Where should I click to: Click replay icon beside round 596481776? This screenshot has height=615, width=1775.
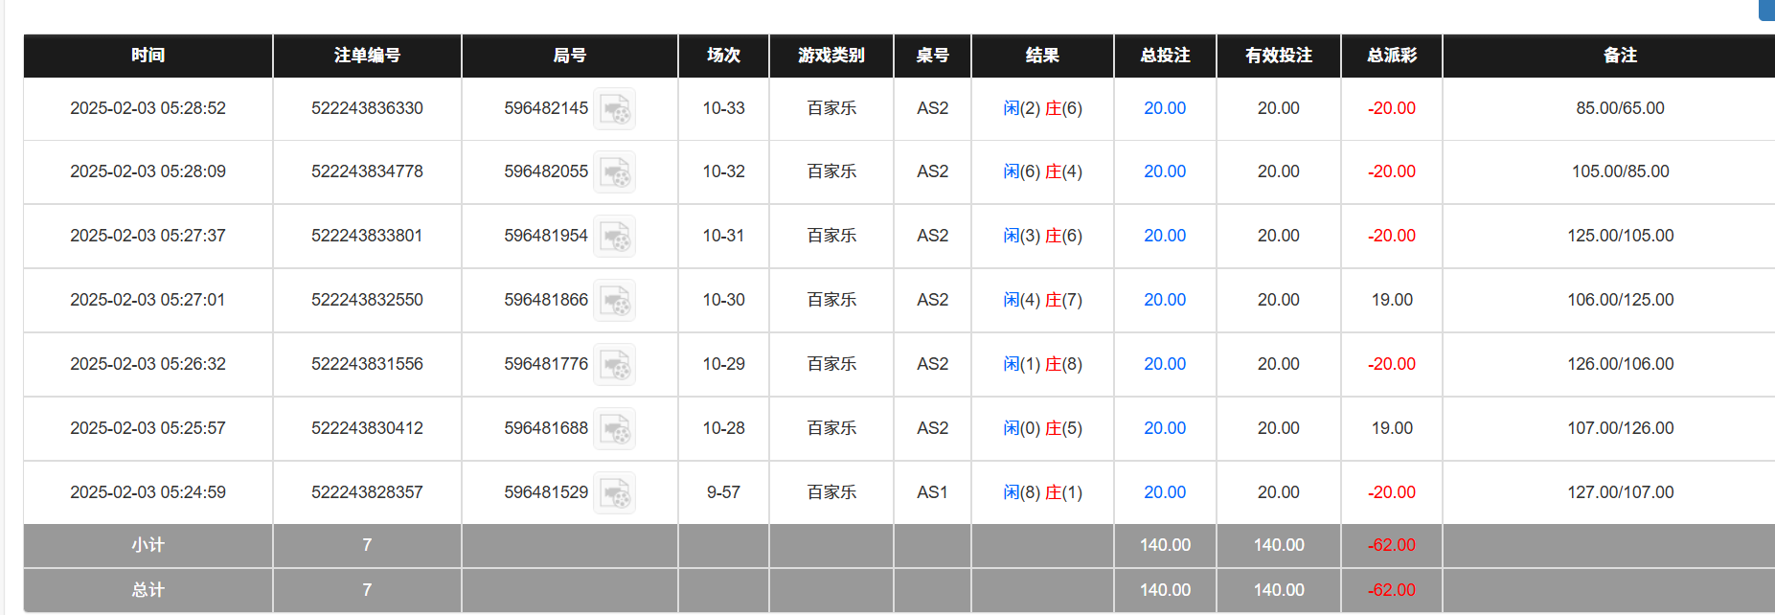[614, 365]
